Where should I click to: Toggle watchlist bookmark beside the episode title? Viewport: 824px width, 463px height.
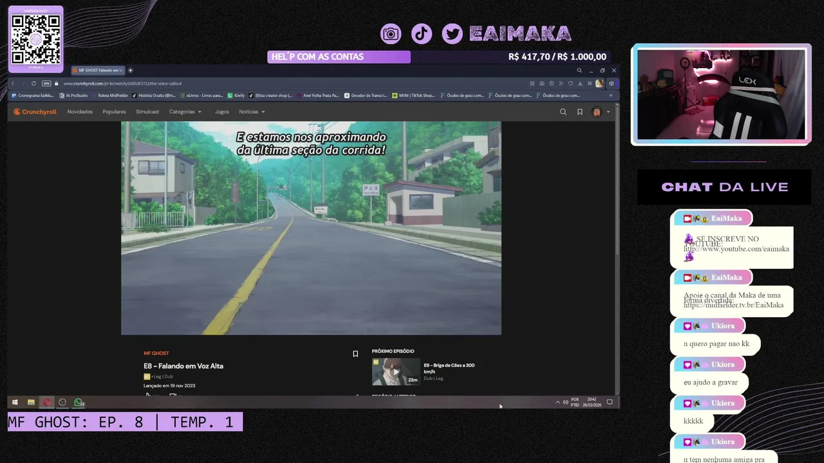pyautogui.click(x=355, y=354)
